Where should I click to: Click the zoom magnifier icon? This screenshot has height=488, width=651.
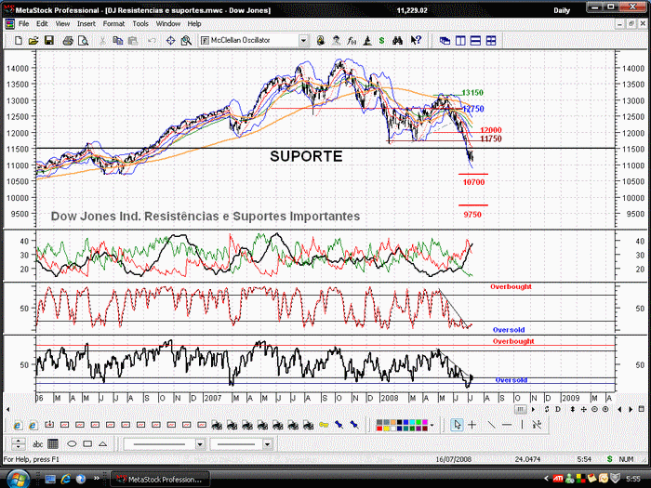click(186, 41)
